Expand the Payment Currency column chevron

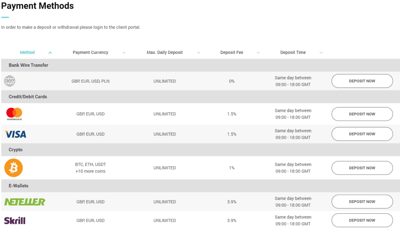tap(124, 53)
